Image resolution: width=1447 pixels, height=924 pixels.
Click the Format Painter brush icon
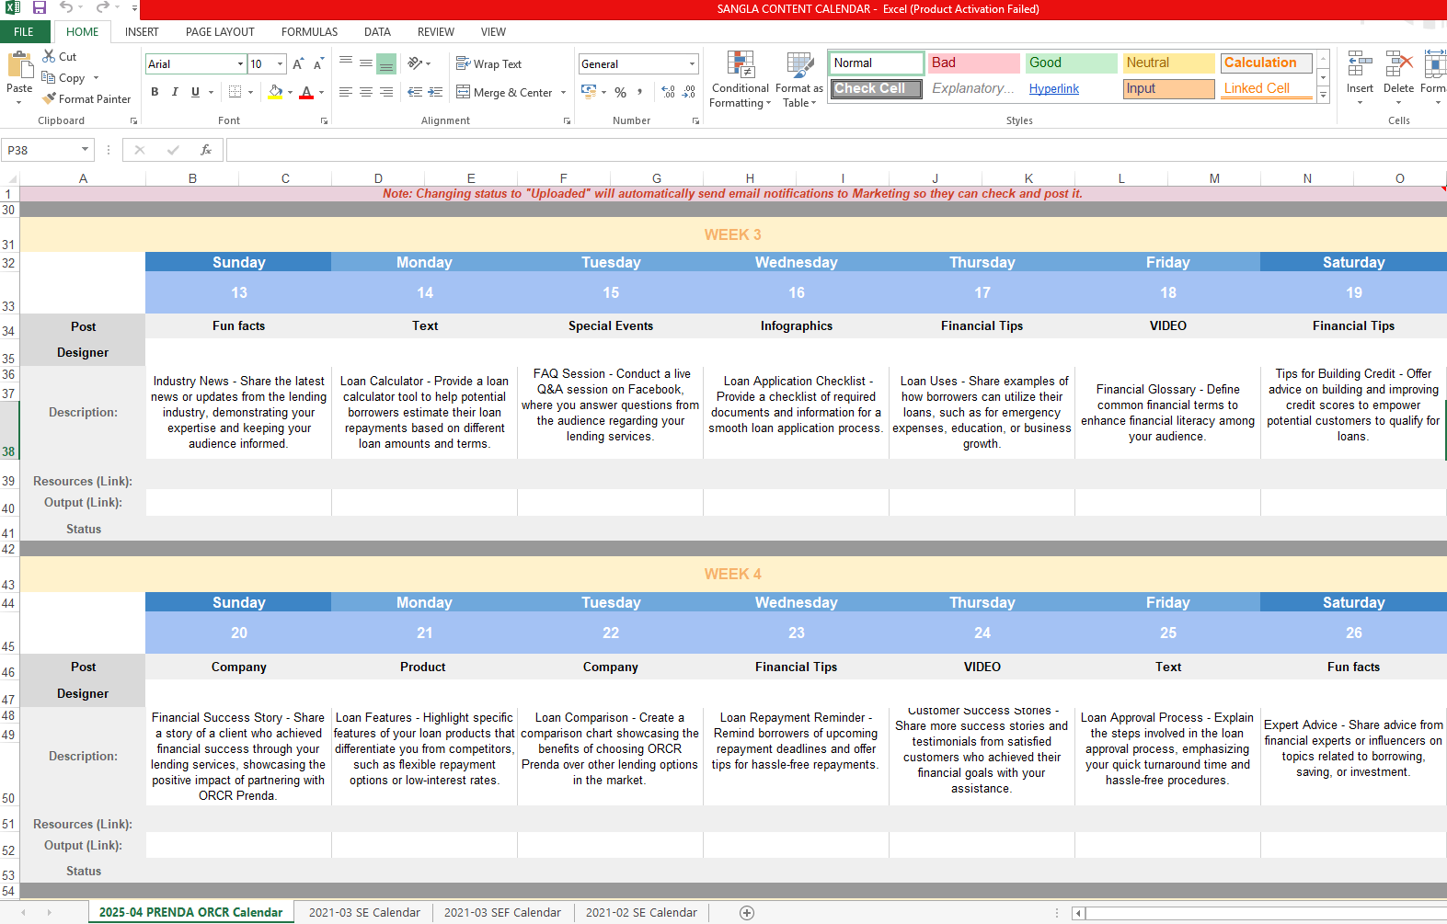[50, 98]
